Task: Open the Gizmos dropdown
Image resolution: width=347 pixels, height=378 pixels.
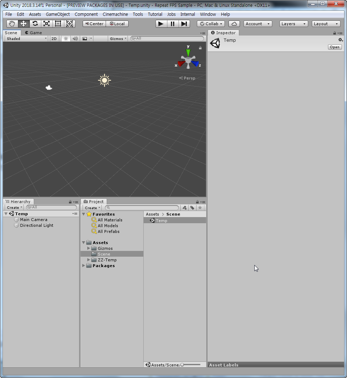Action: [x=118, y=39]
